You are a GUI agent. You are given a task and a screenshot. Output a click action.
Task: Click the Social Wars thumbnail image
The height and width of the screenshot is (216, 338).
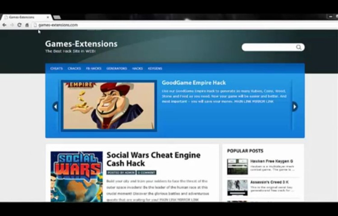pos(77,176)
